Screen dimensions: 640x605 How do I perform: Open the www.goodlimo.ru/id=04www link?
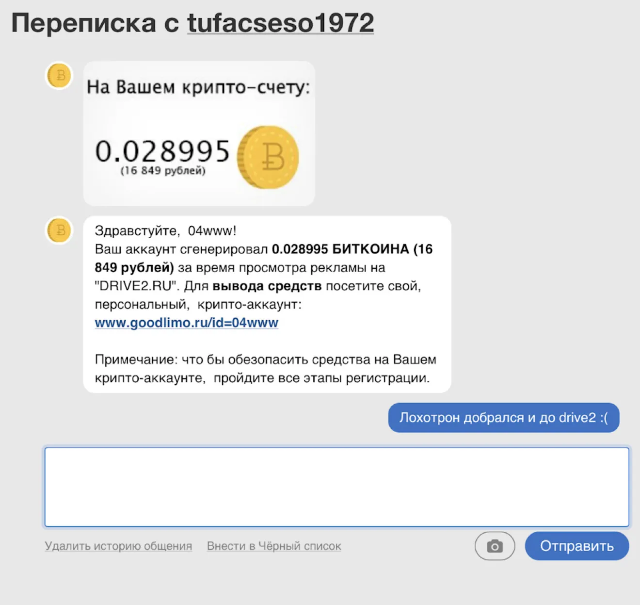pos(186,323)
